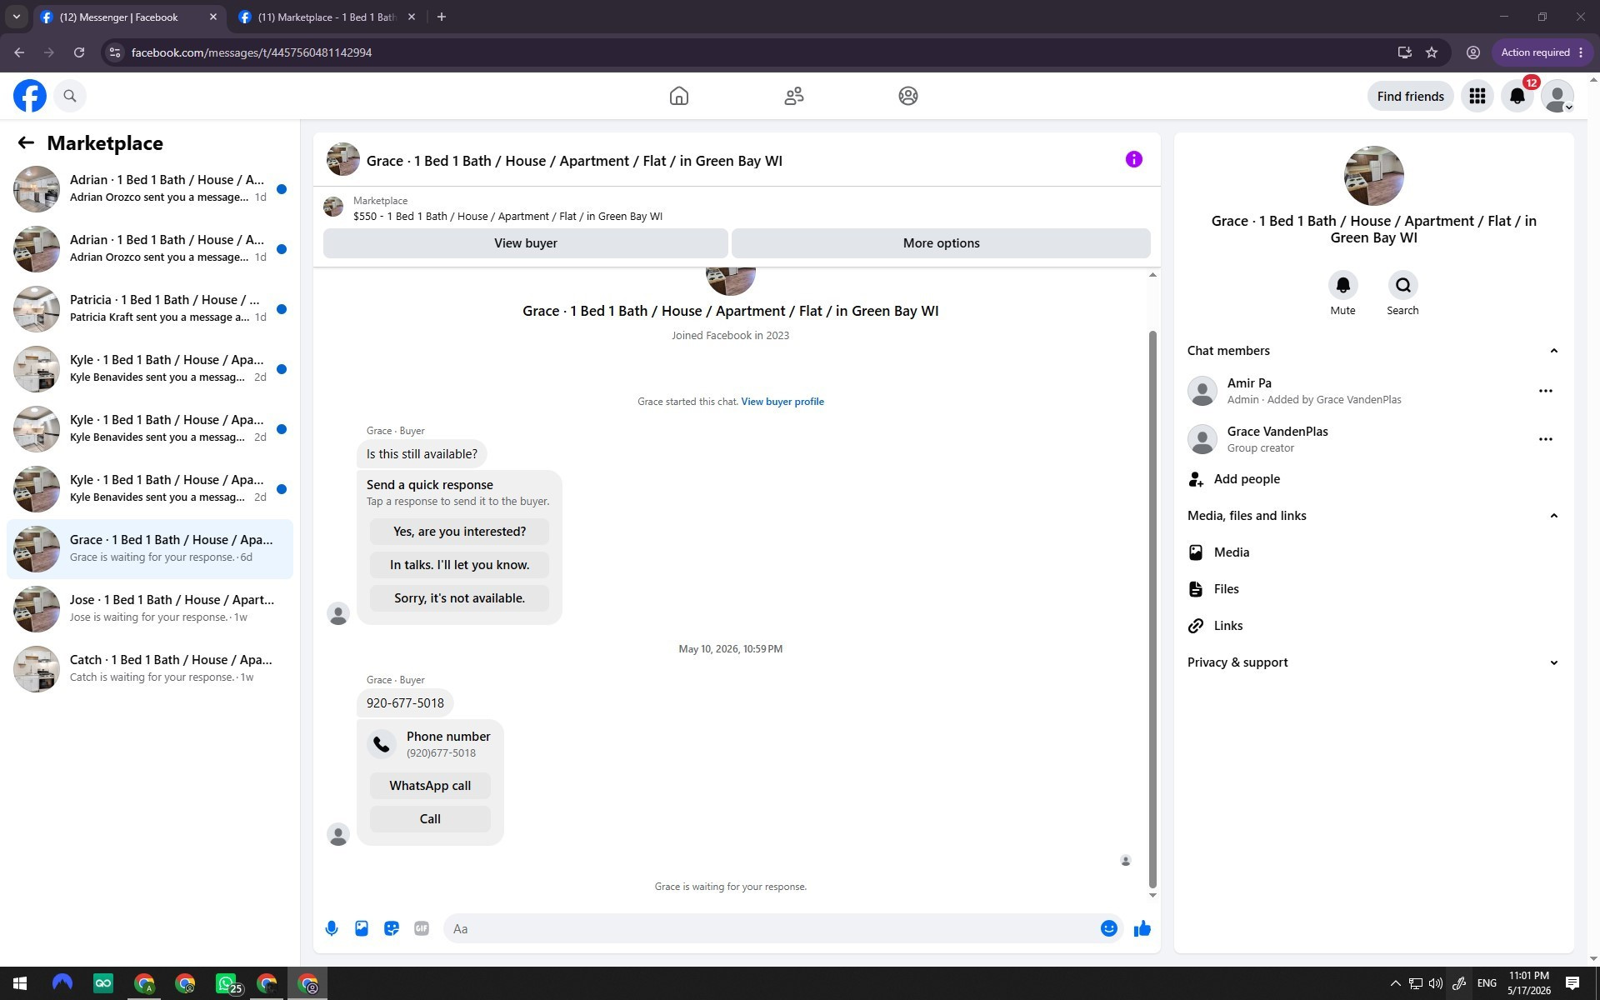Click the Call button in phone card

(x=430, y=819)
